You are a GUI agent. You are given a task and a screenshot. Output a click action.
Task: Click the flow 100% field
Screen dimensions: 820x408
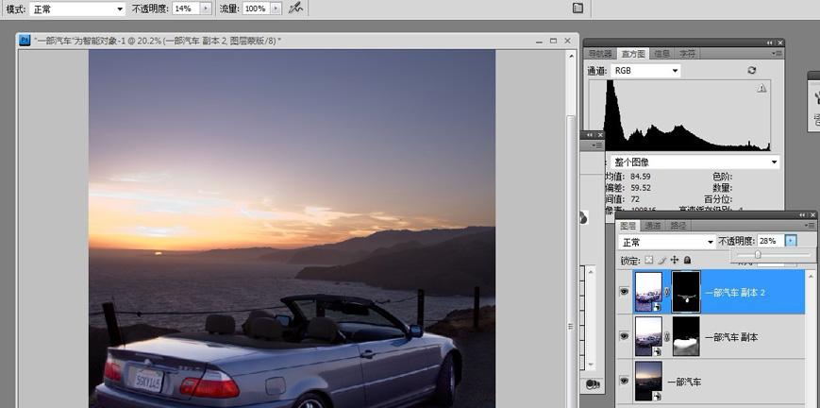pos(257,8)
